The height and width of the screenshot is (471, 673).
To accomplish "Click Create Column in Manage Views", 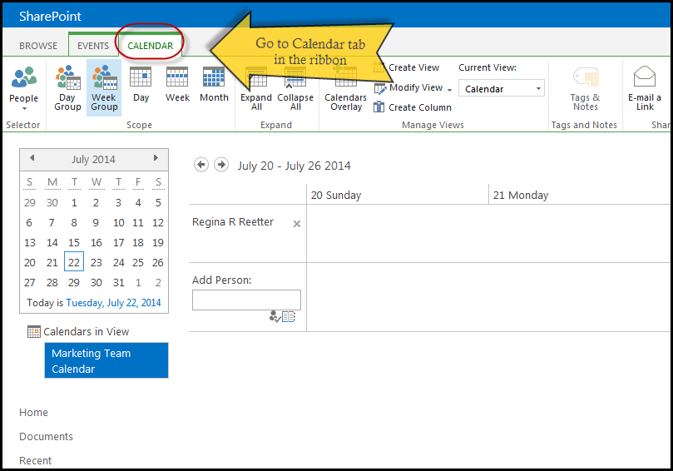I will [x=413, y=107].
